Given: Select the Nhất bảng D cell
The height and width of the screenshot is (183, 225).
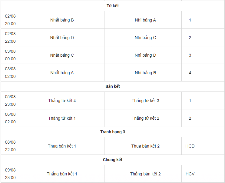Looking at the screenshot, I should point(62,38).
